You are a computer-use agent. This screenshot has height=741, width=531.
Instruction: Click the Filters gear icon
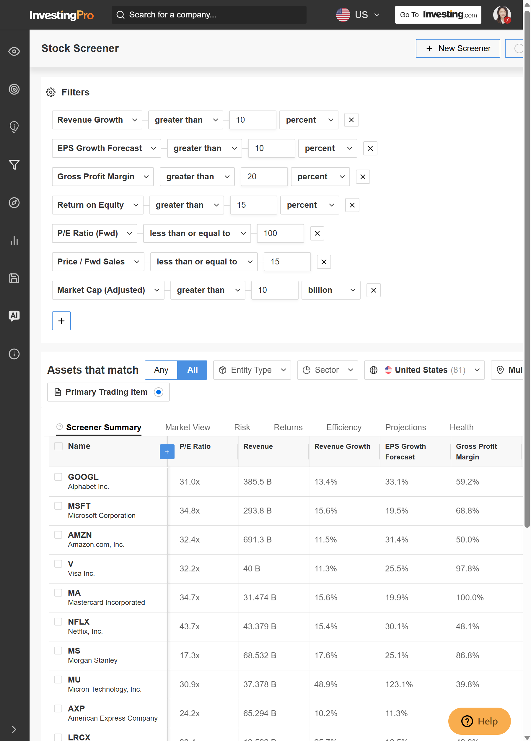(51, 92)
